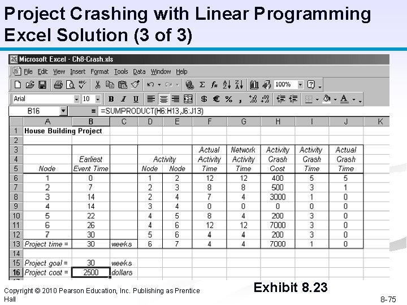Apply Percent Style icon
This screenshot has width=407, height=305.
point(229,99)
